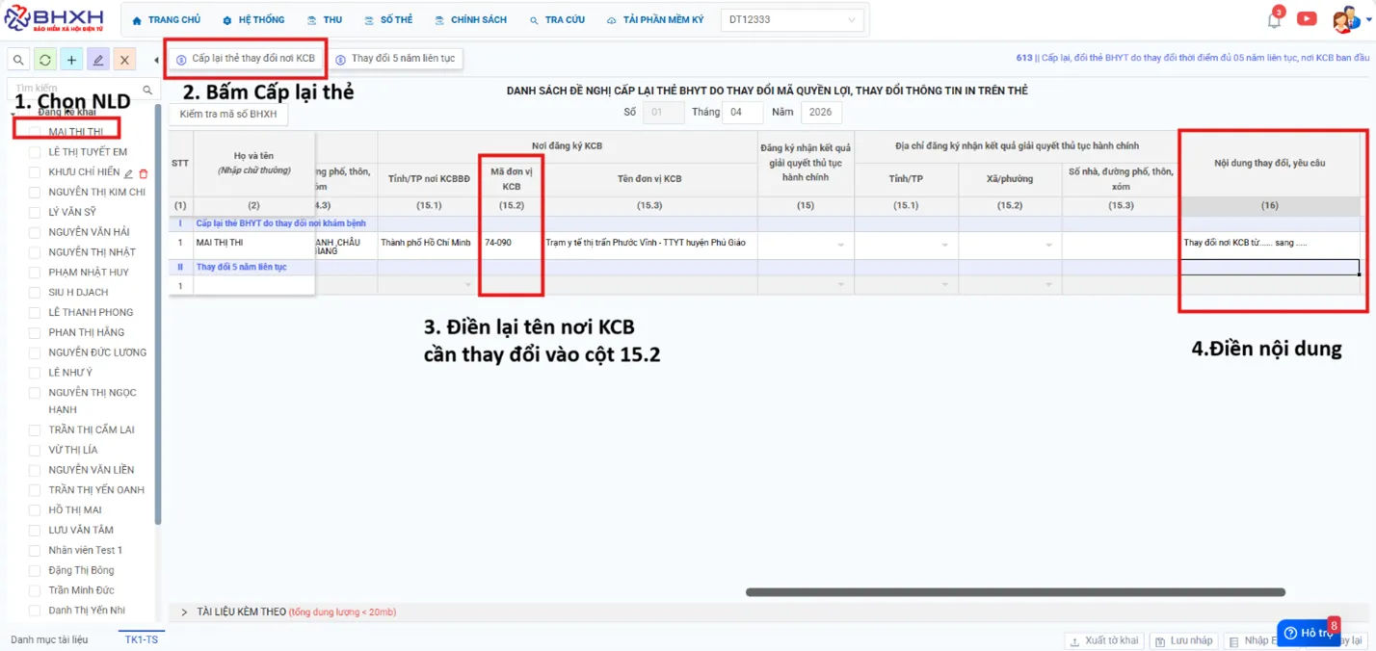Click the orange X delete icon

coord(124,60)
